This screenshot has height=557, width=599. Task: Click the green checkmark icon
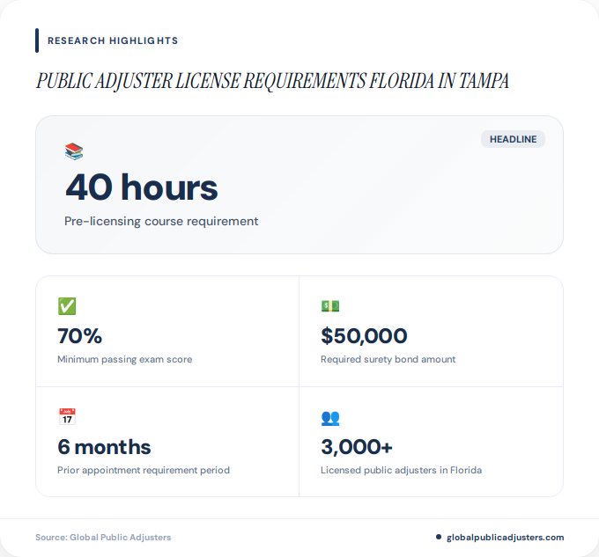point(67,306)
